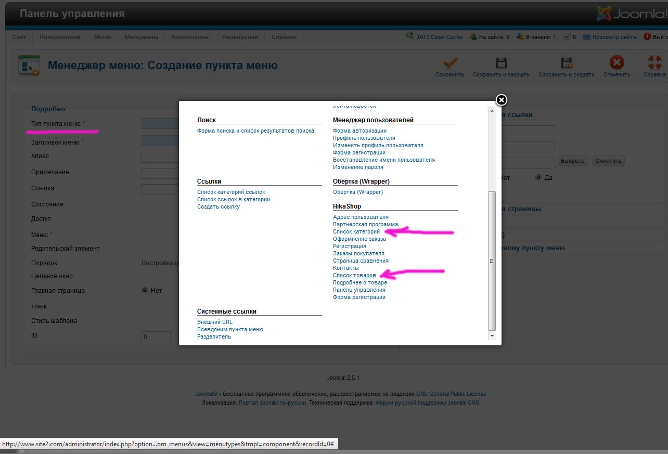Screen dimensions: 668x454
Task: Choose Псевдоним пункта меню link
Action: [230, 329]
